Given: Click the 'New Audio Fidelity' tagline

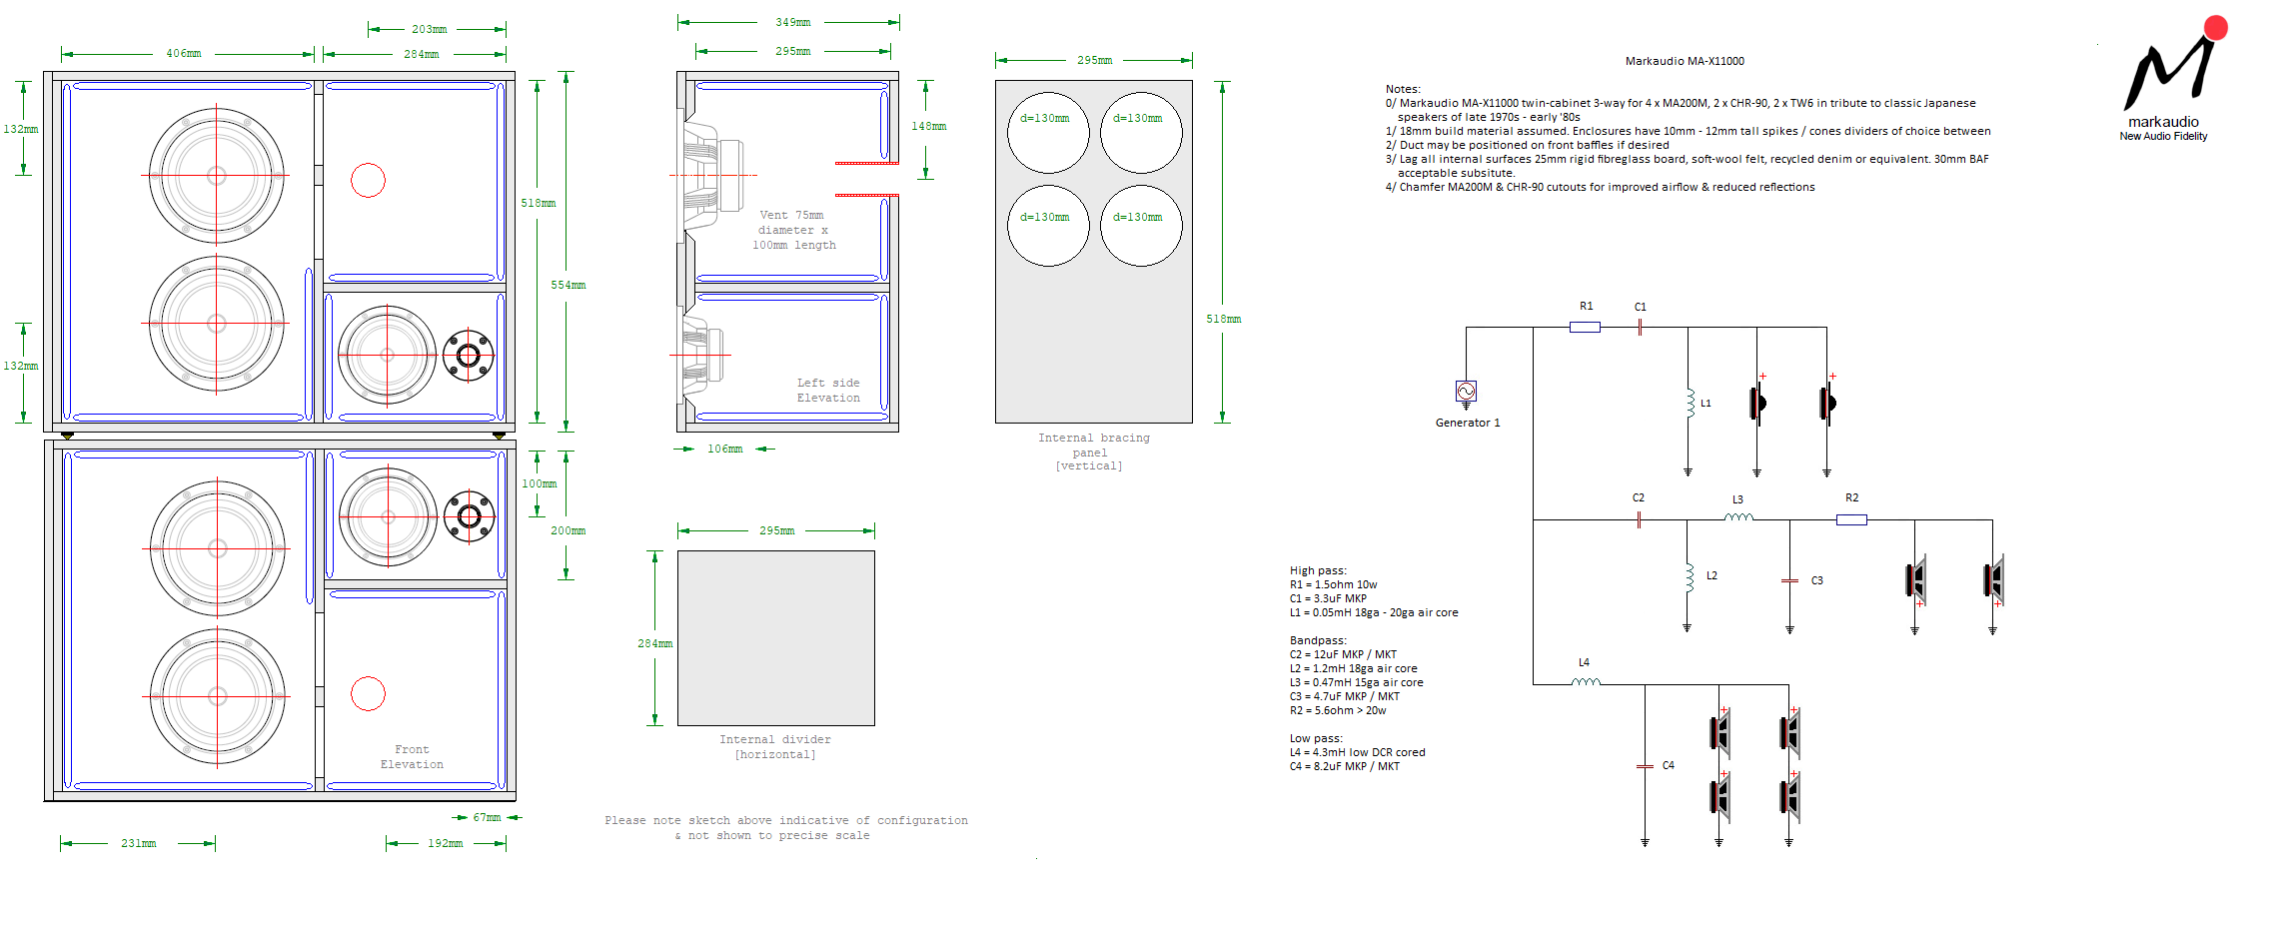Looking at the screenshot, I should click(2163, 136).
